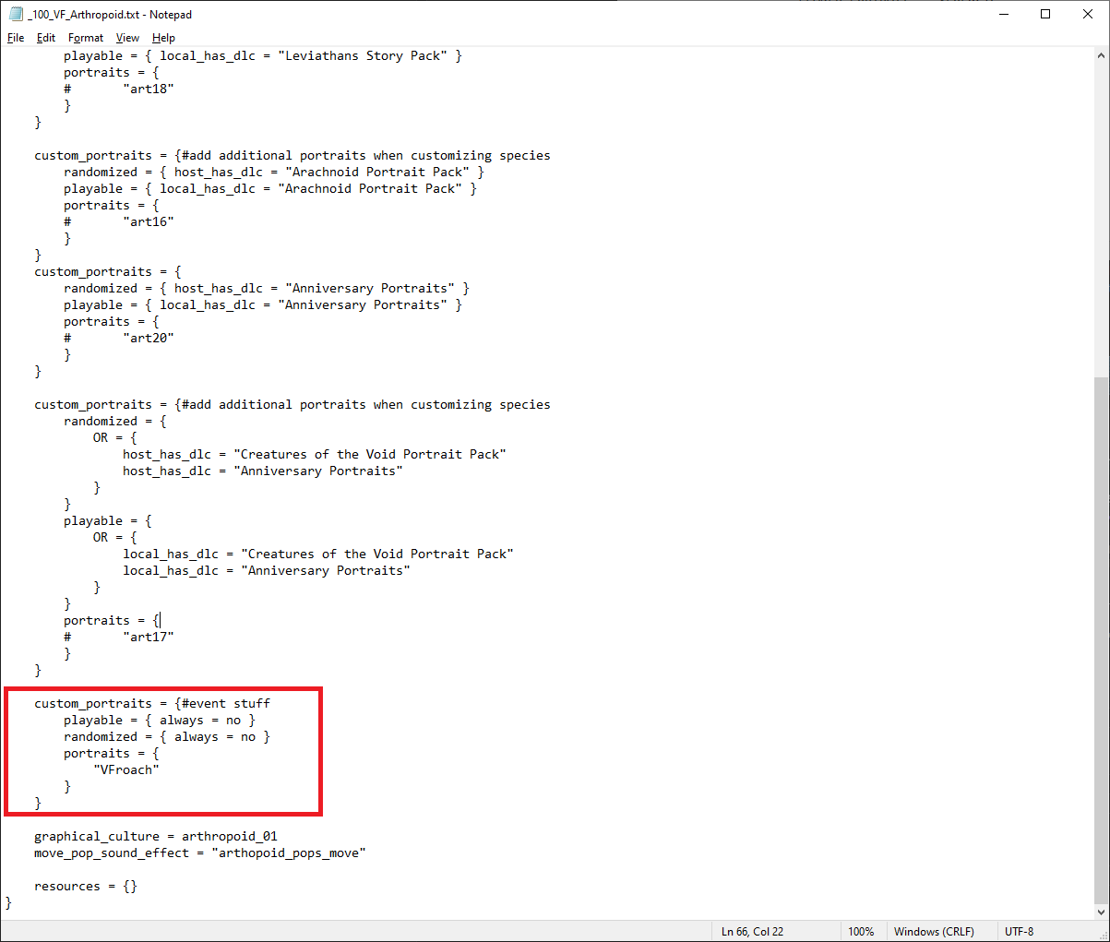Viewport: 1110px width, 942px height.
Task: Click the scrollbar down arrow
Action: [x=1100, y=912]
